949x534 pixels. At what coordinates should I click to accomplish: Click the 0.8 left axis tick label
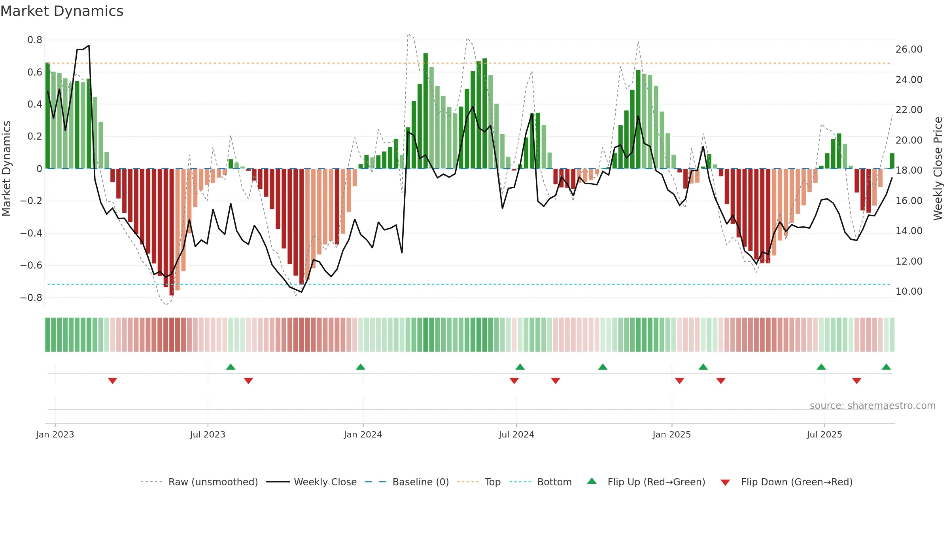(x=35, y=40)
